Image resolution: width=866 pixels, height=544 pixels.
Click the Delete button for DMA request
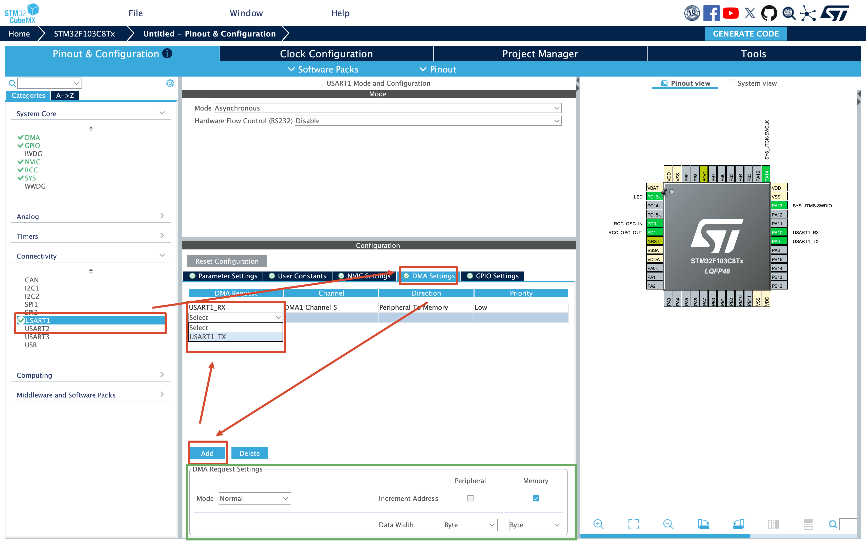(249, 453)
